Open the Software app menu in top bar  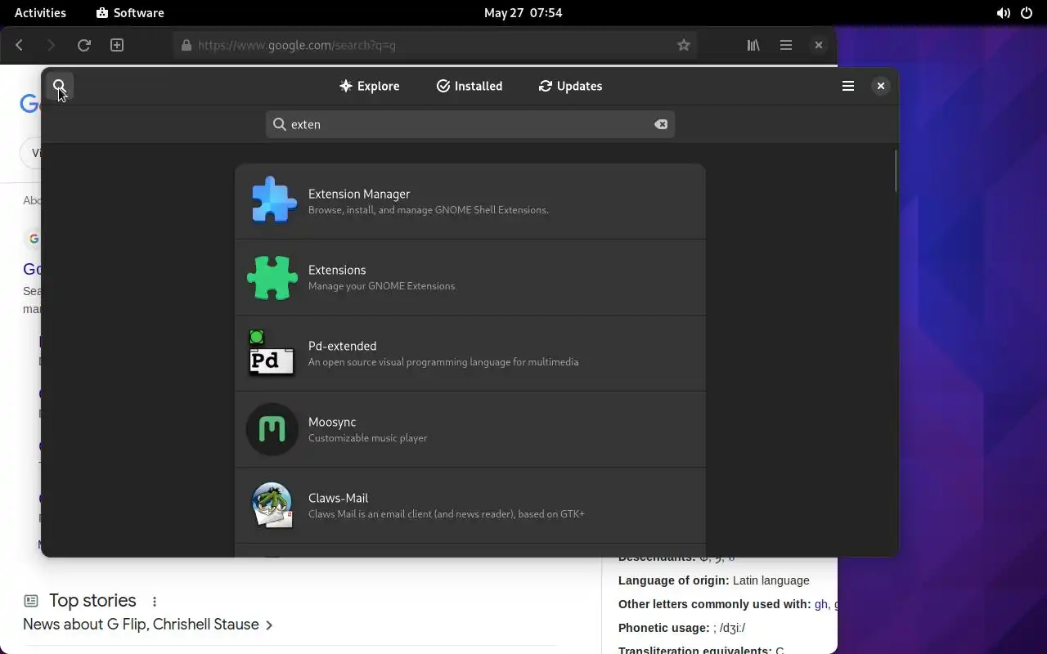pos(130,12)
